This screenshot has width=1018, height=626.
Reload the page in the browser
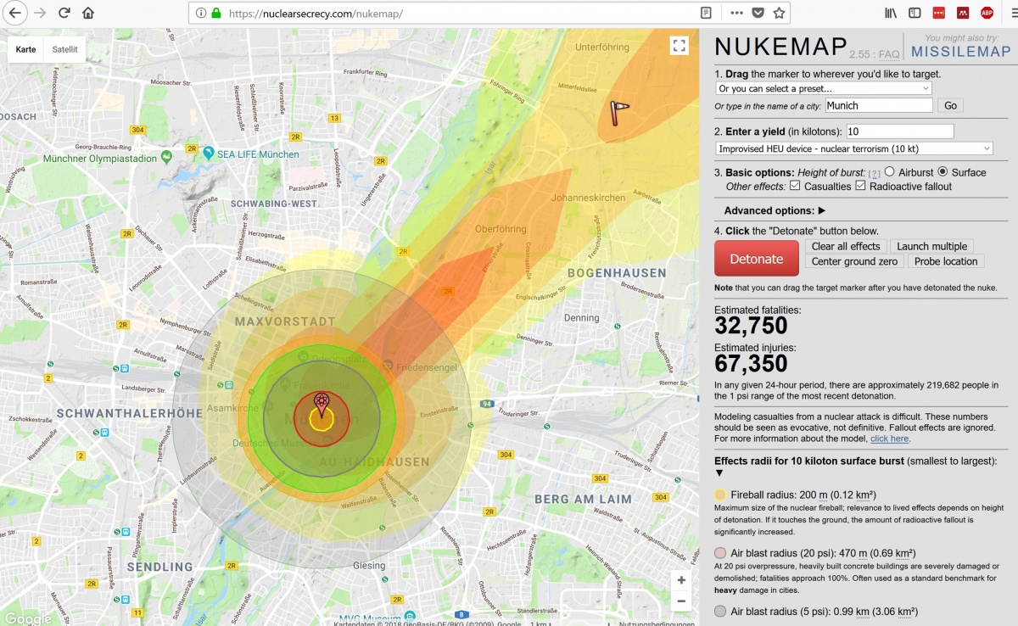point(64,13)
